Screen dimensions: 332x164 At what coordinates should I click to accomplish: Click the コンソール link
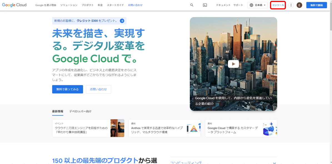(278, 5)
